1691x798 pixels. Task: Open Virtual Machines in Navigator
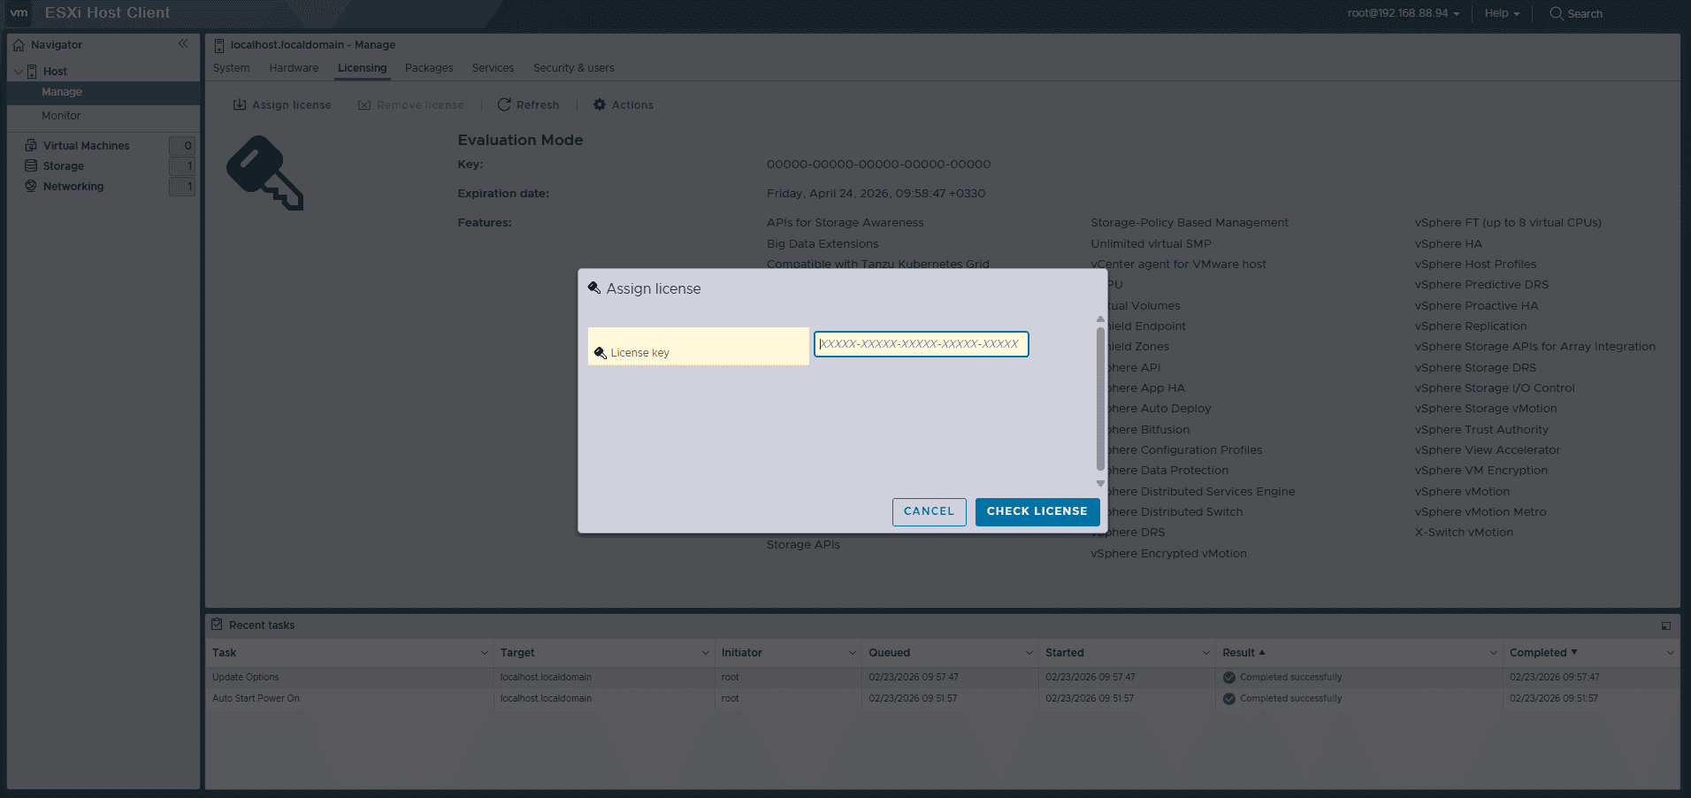87,145
